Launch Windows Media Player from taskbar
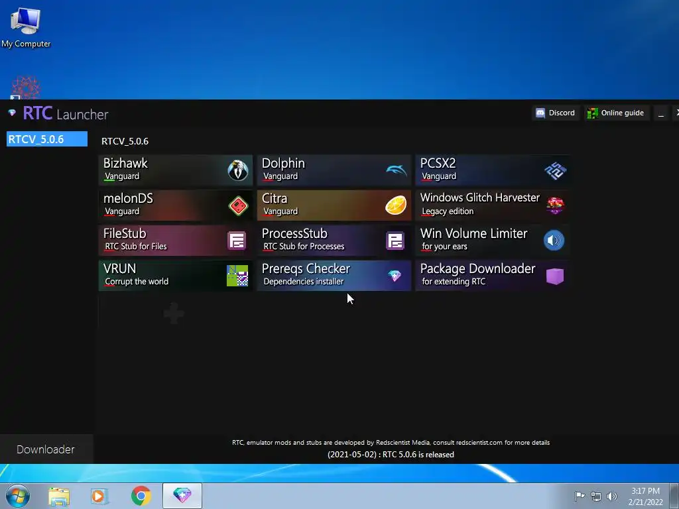The image size is (679, 509). click(99, 496)
